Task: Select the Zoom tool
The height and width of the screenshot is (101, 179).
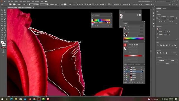Action: click(x=5, y=39)
